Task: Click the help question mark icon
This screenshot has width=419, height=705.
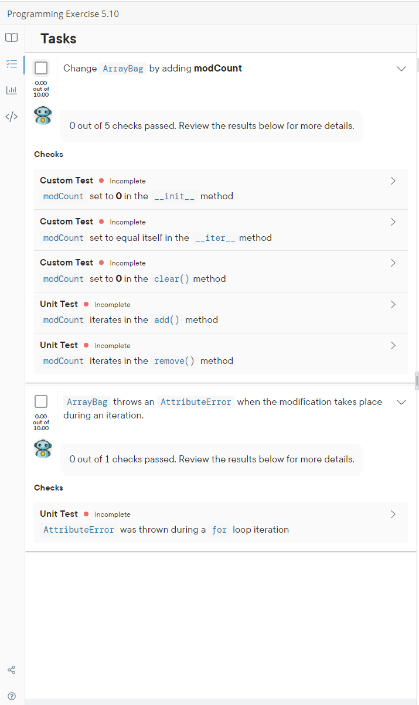Action: click(x=11, y=696)
